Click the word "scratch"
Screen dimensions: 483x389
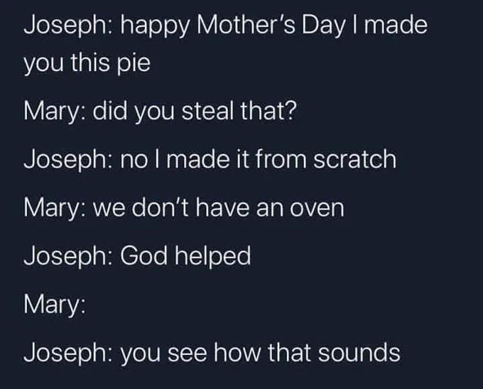[x=355, y=159]
